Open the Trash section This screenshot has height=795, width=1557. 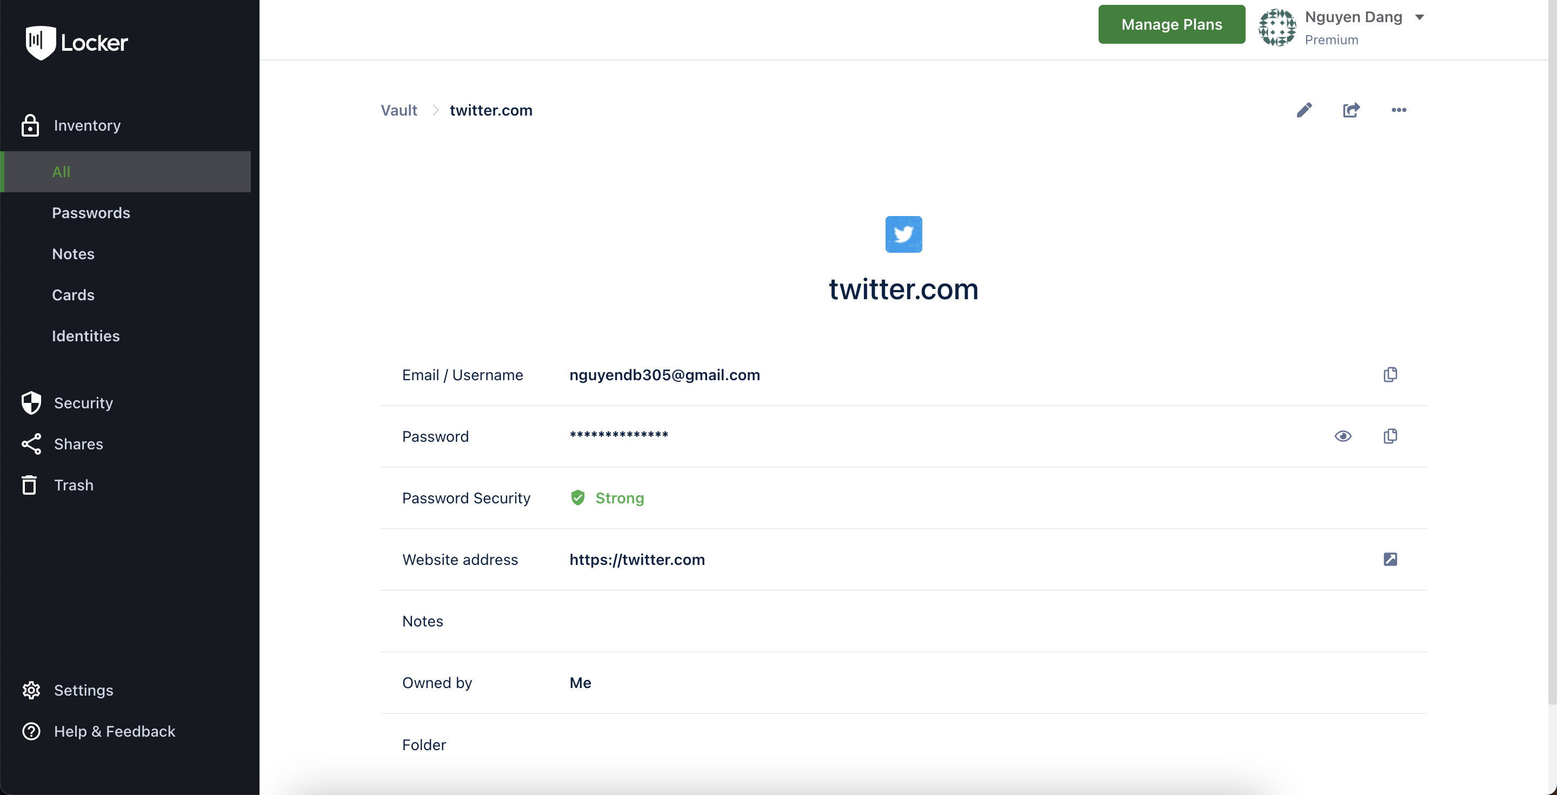click(73, 485)
